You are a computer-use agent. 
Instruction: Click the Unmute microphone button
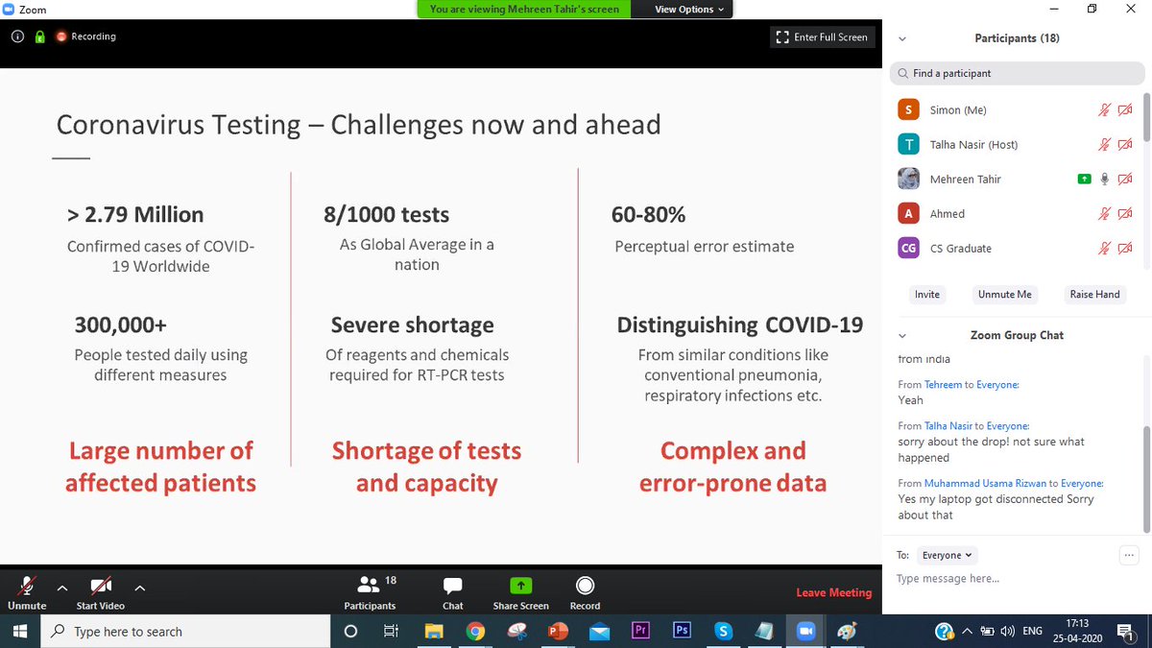coord(27,592)
